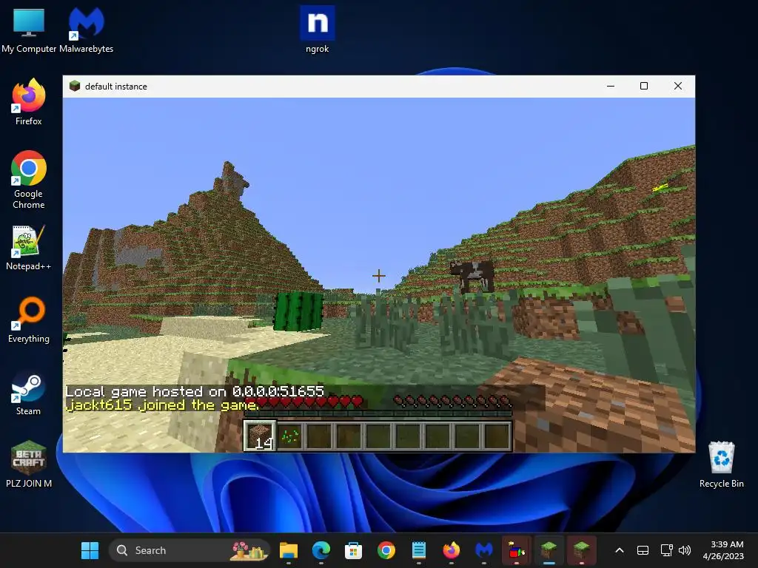758x568 pixels.
Task: Open the Malwarebytes desktop shortcut
Action: tap(86, 30)
